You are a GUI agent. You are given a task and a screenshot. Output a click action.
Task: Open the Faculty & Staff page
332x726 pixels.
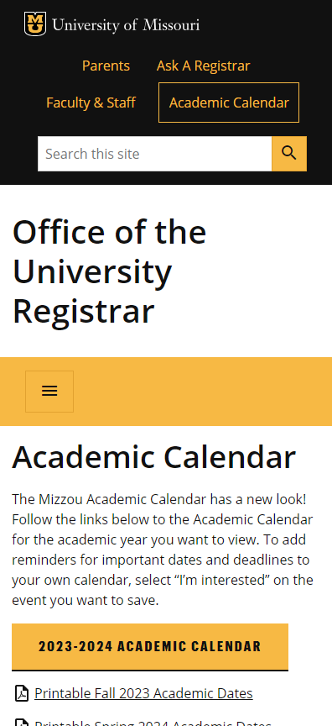(x=91, y=103)
